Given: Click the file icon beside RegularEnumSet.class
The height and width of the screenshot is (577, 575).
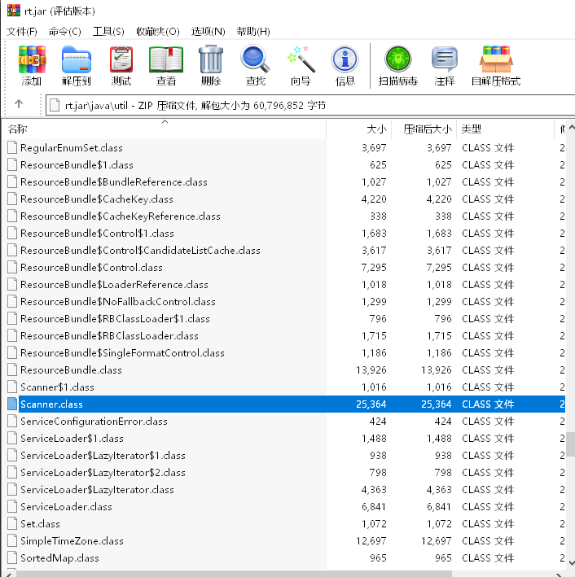Looking at the screenshot, I should pos(12,147).
